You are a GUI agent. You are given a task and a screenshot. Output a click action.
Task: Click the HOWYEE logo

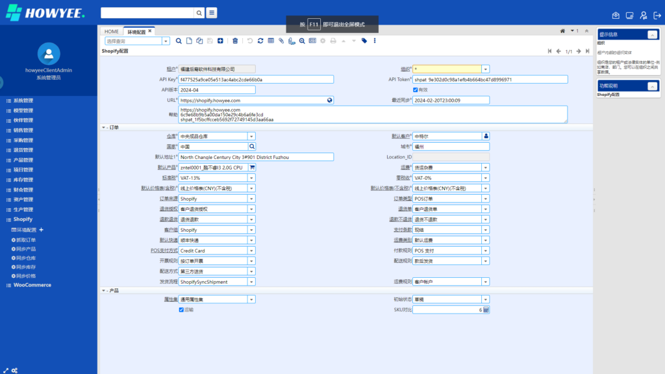pos(45,13)
